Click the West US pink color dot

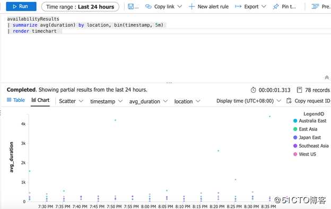(295, 154)
